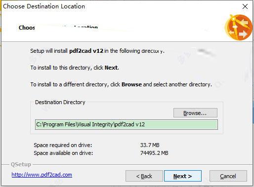
Task: Click the Next > button
Action: tap(183, 176)
